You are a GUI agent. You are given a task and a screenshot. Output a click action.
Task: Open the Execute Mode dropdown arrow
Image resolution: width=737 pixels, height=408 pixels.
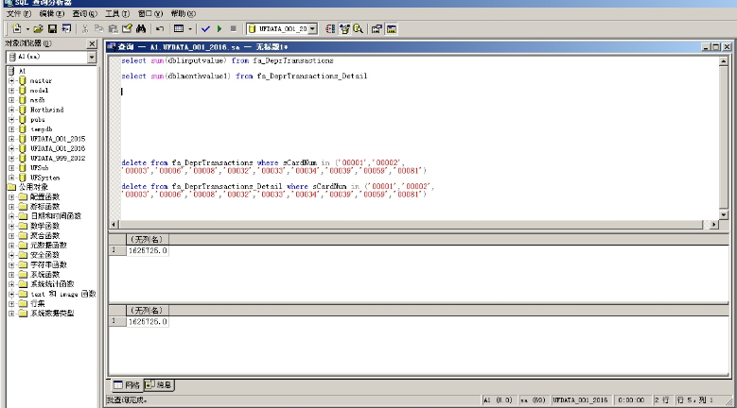[190, 29]
